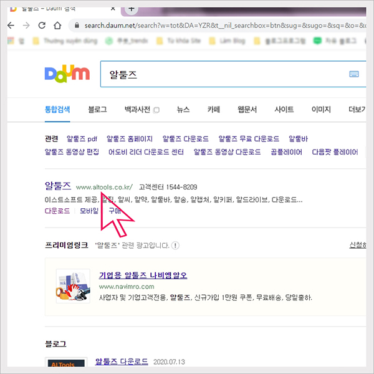Click the browser Forward arrow

click(x=26, y=26)
